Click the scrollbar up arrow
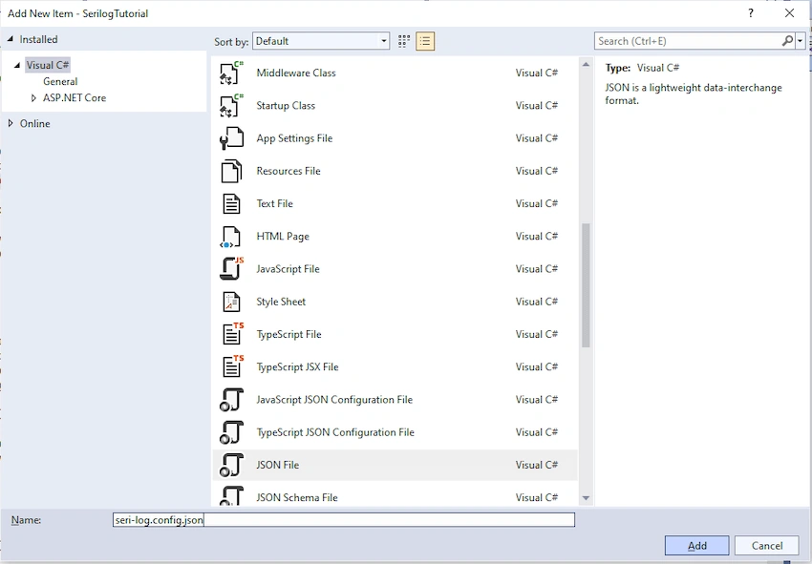The width and height of the screenshot is (812, 564). point(586,65)
